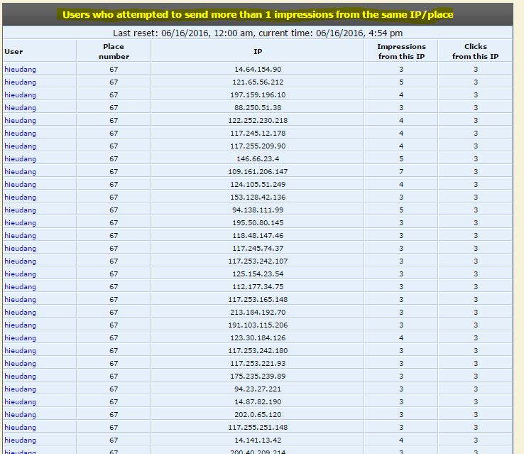Viewport: 524px width, 454px height.
Task: Select IP address 14.141.13.42
Action: tap(258, 440)
